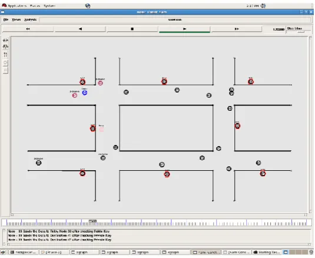Select the pink circular node near the top-left intersection
Image resolution: width=315 pixels, height=258 pixels.
[101, 83]
